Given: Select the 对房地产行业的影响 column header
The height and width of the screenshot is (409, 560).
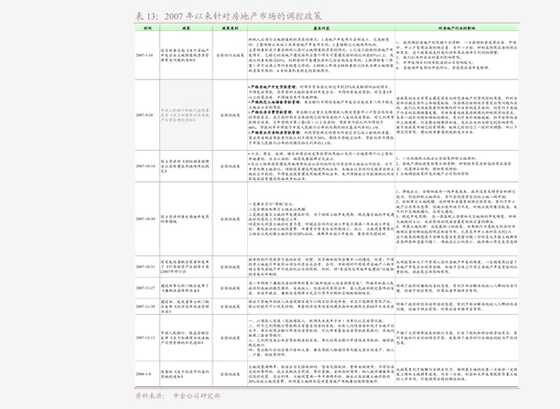Looking at the screenshot, I should click(457, 27).
